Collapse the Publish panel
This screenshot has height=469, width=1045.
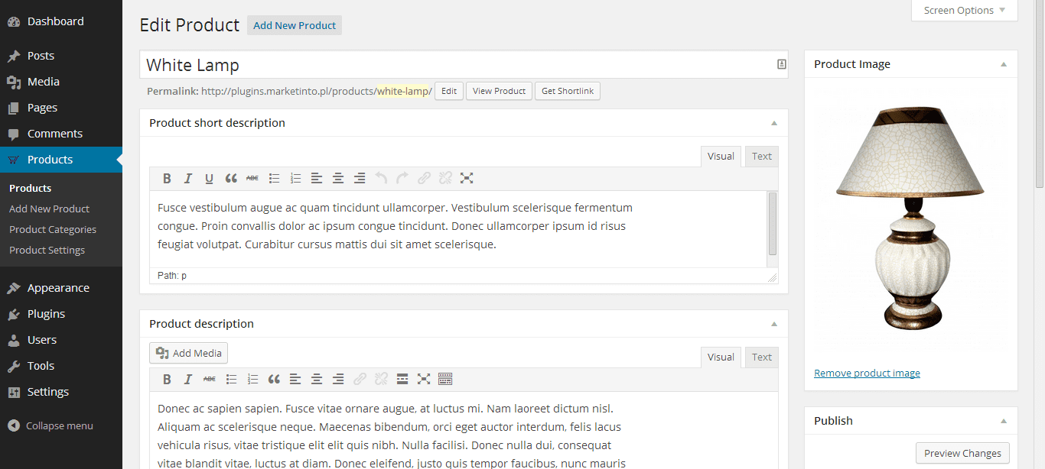point(1004,421)
